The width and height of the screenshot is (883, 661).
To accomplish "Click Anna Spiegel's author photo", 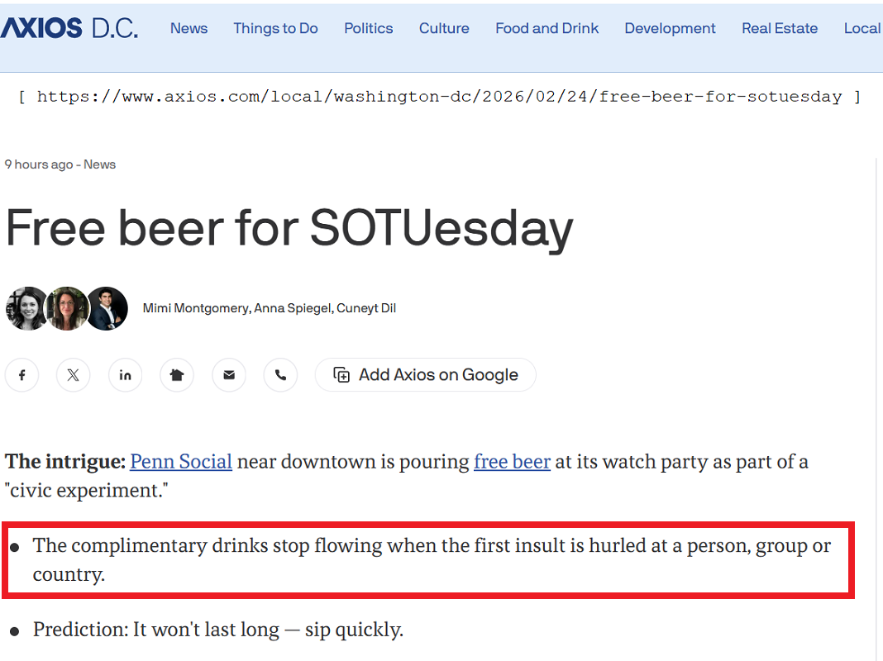I will point(67,309).
